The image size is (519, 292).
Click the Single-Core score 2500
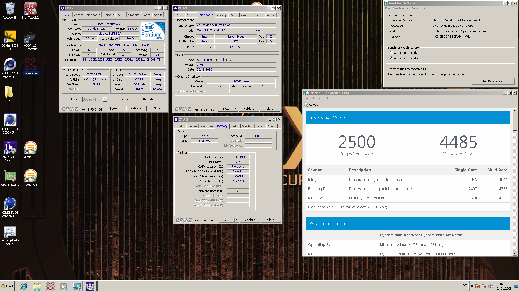(357, 142)
